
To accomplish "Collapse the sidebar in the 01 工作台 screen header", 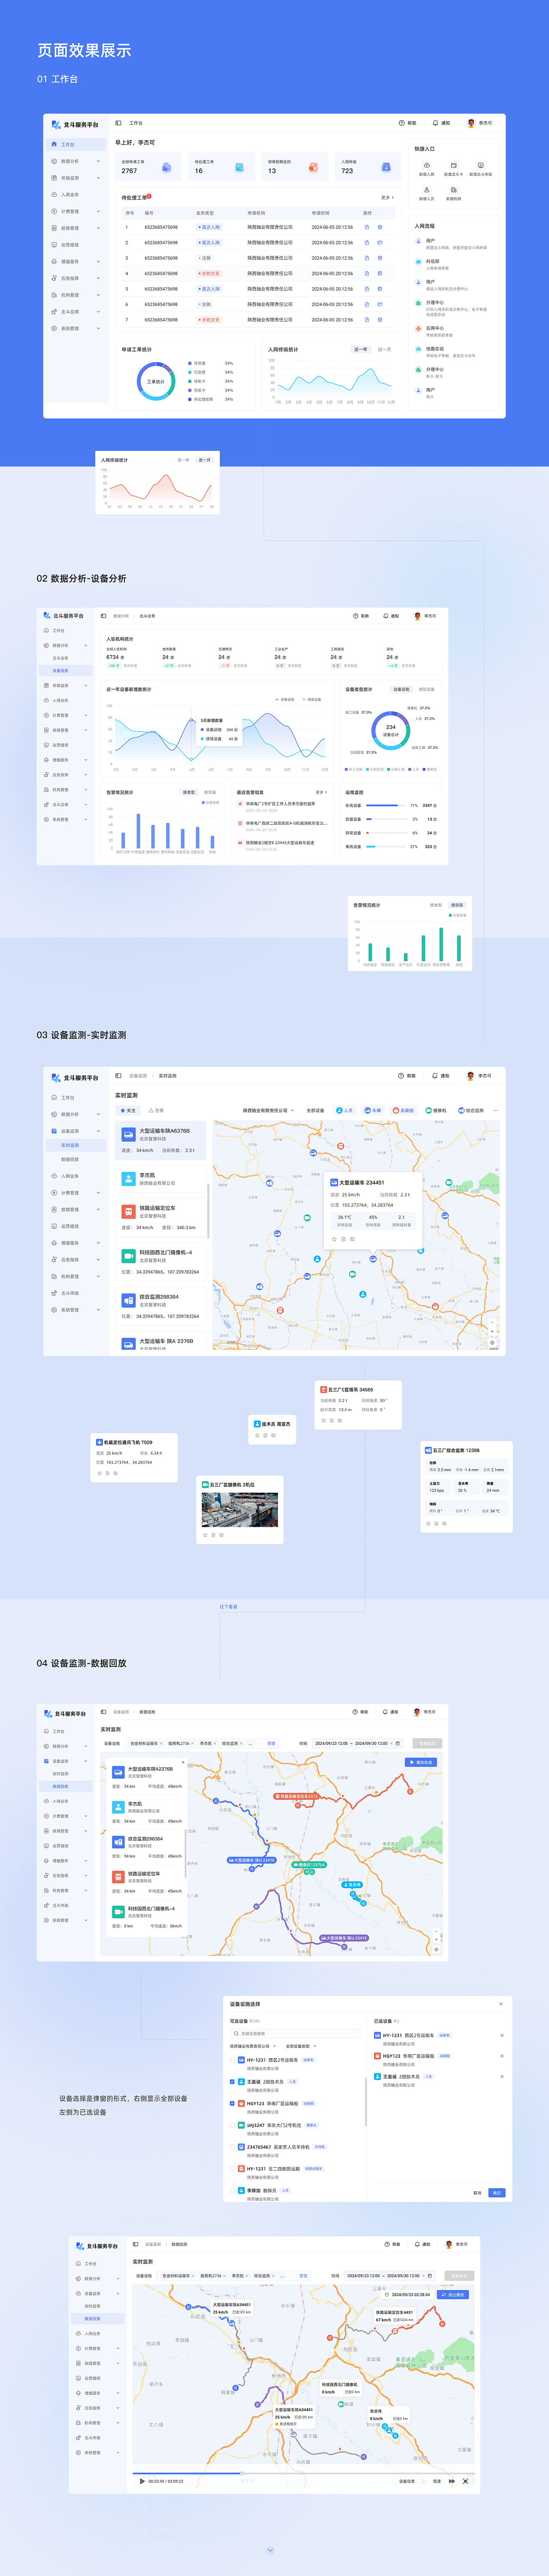I will pyautogui.click(x=118, y=123).
